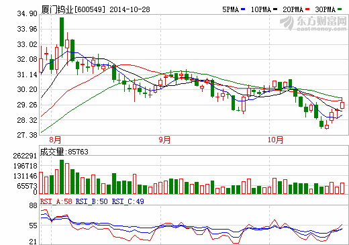Screen dimensions: 349x245
Task: Click the 88 RSI axis label
Action: (33, 205)
